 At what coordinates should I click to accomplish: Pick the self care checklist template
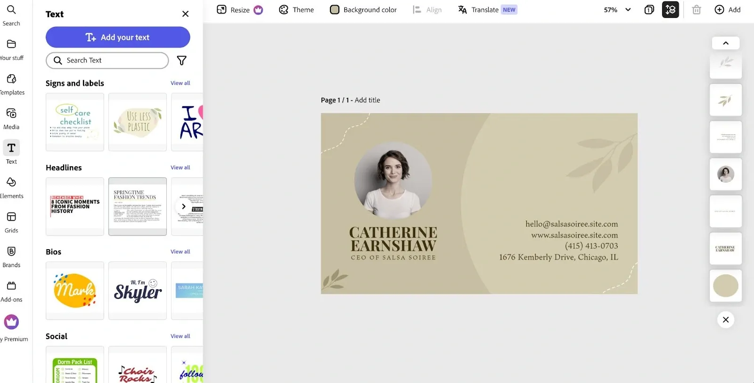75,122
